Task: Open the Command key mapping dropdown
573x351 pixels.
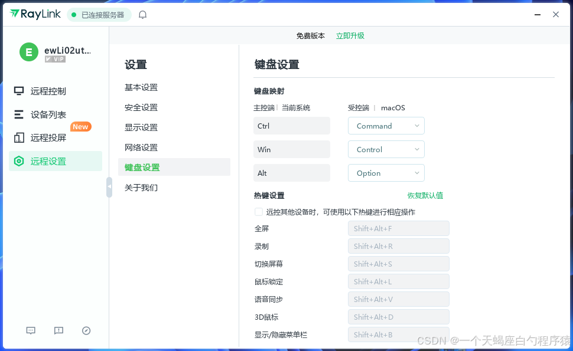Action: [x=386, y=126]
